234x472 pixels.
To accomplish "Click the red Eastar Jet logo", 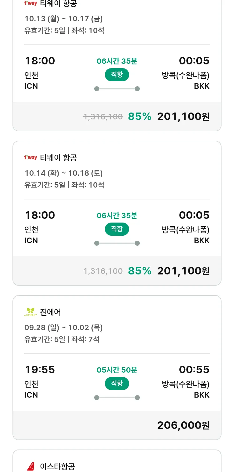I will [x=31, y=466].
